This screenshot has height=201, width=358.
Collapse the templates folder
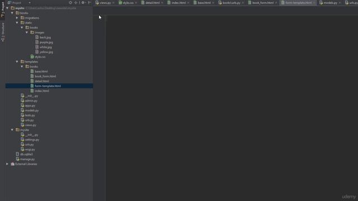[x=17, y=61]
